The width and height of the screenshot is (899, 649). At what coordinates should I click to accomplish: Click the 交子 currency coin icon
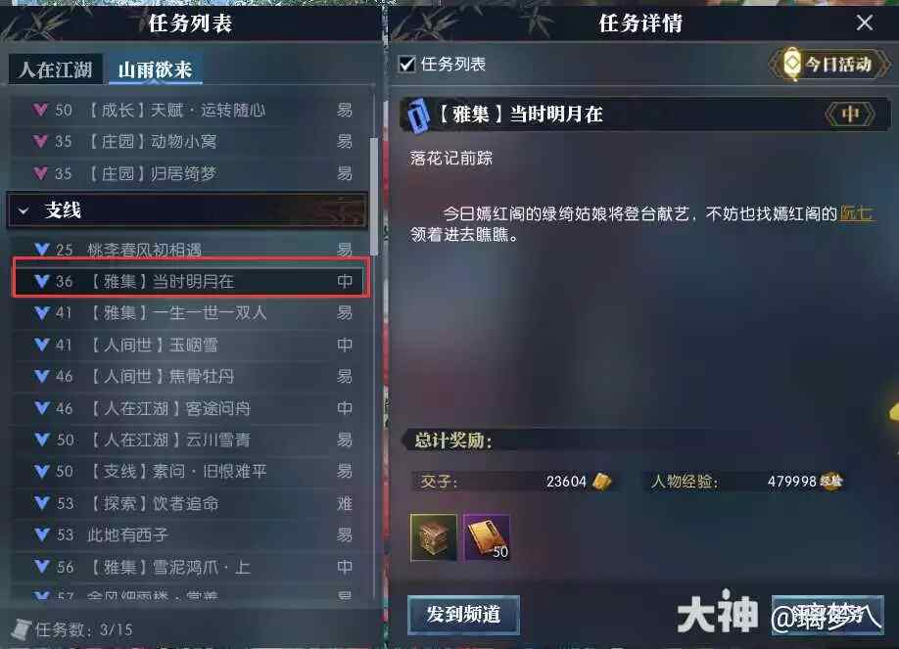click(x=601, y=481)
